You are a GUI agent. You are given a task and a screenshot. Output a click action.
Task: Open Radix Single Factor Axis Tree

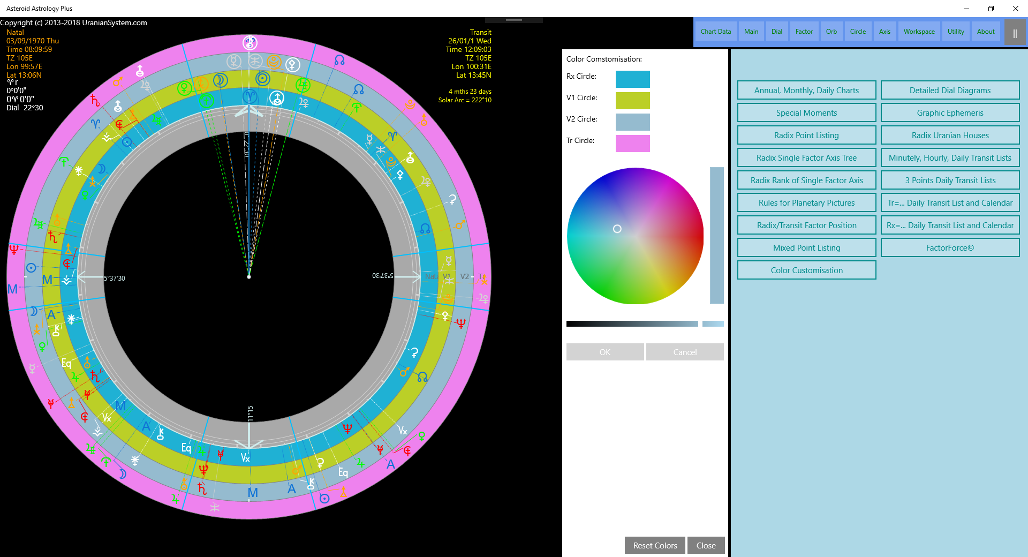(x=806, y=157)
